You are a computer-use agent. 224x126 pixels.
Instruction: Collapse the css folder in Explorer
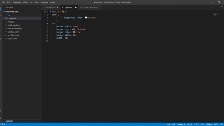pyautogui.click(x=6, y=15)
